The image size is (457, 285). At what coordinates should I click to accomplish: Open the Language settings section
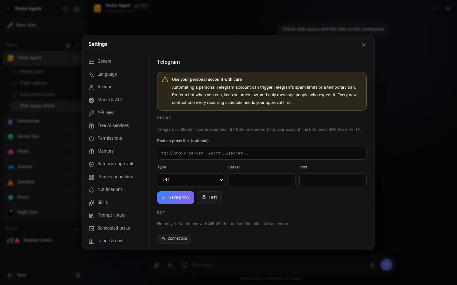pyautogui.click(x=116, y=74)
